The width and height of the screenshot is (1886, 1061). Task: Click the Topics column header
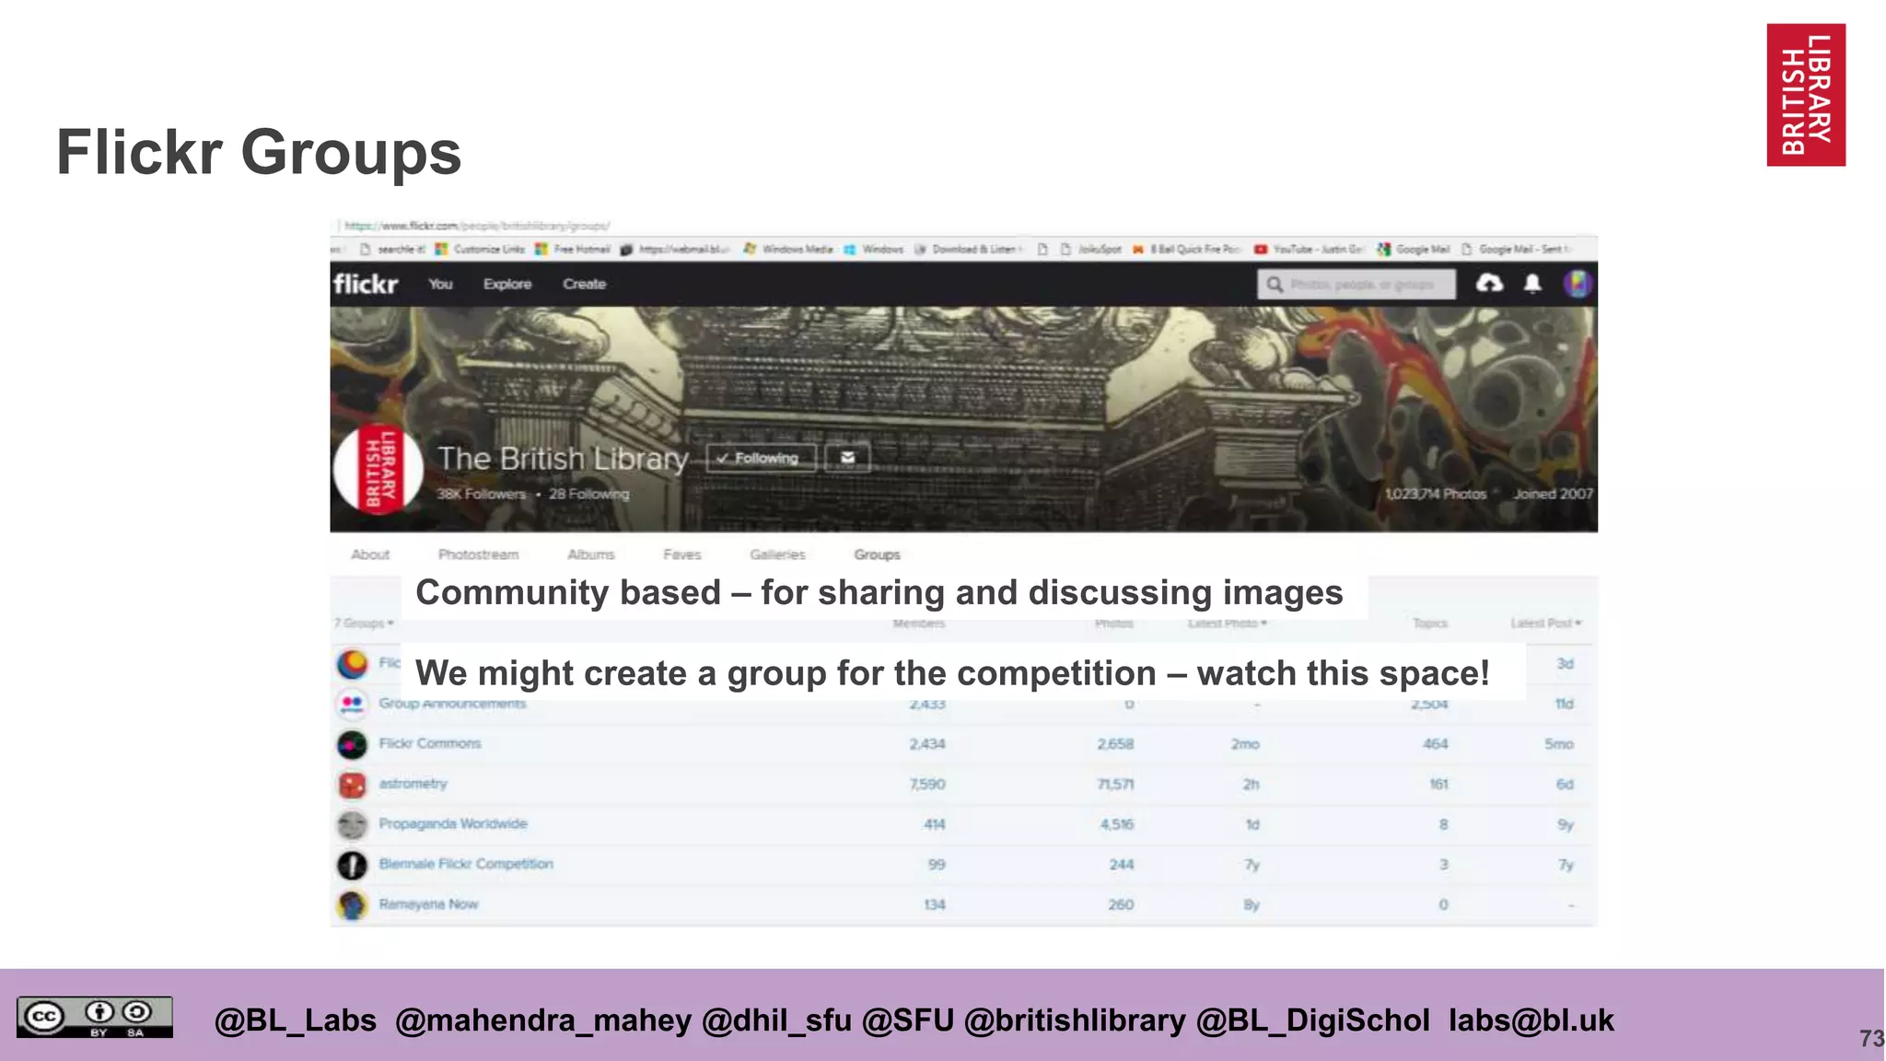coord(1430,624)
